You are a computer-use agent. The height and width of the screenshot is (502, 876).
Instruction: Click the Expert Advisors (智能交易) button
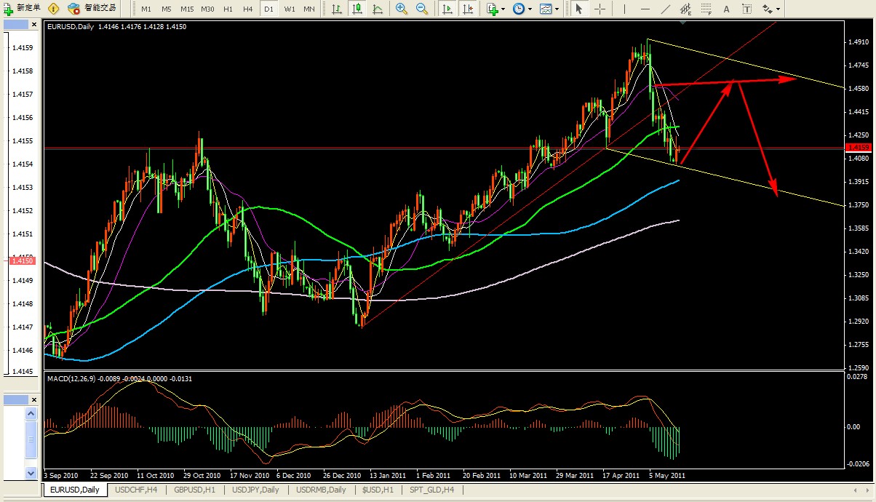pyautogui.click(x=92, y=8)
